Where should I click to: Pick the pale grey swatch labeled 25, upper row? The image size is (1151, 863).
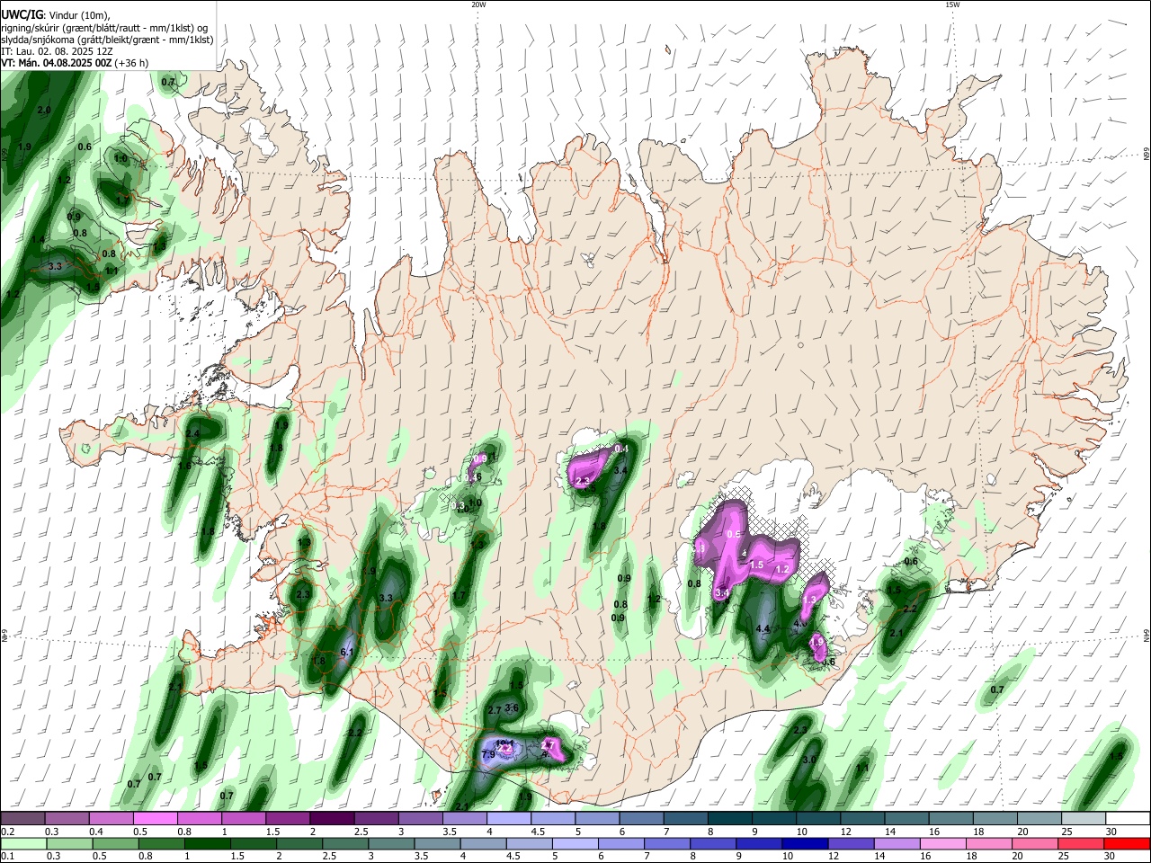pos(1084,819)
